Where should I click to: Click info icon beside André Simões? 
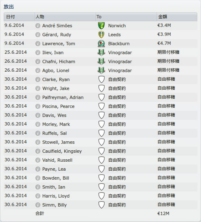tap(37, 26)
